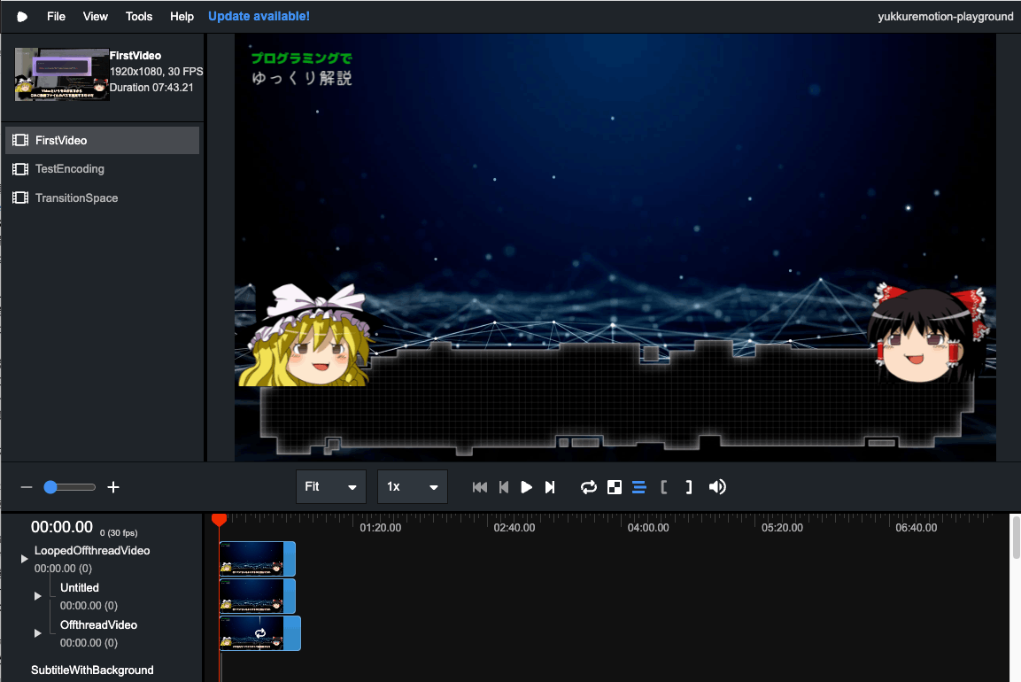
Task: Click the 05:20.00 mark on ruler
Action: pyautogui.click(x=782, y=528)
